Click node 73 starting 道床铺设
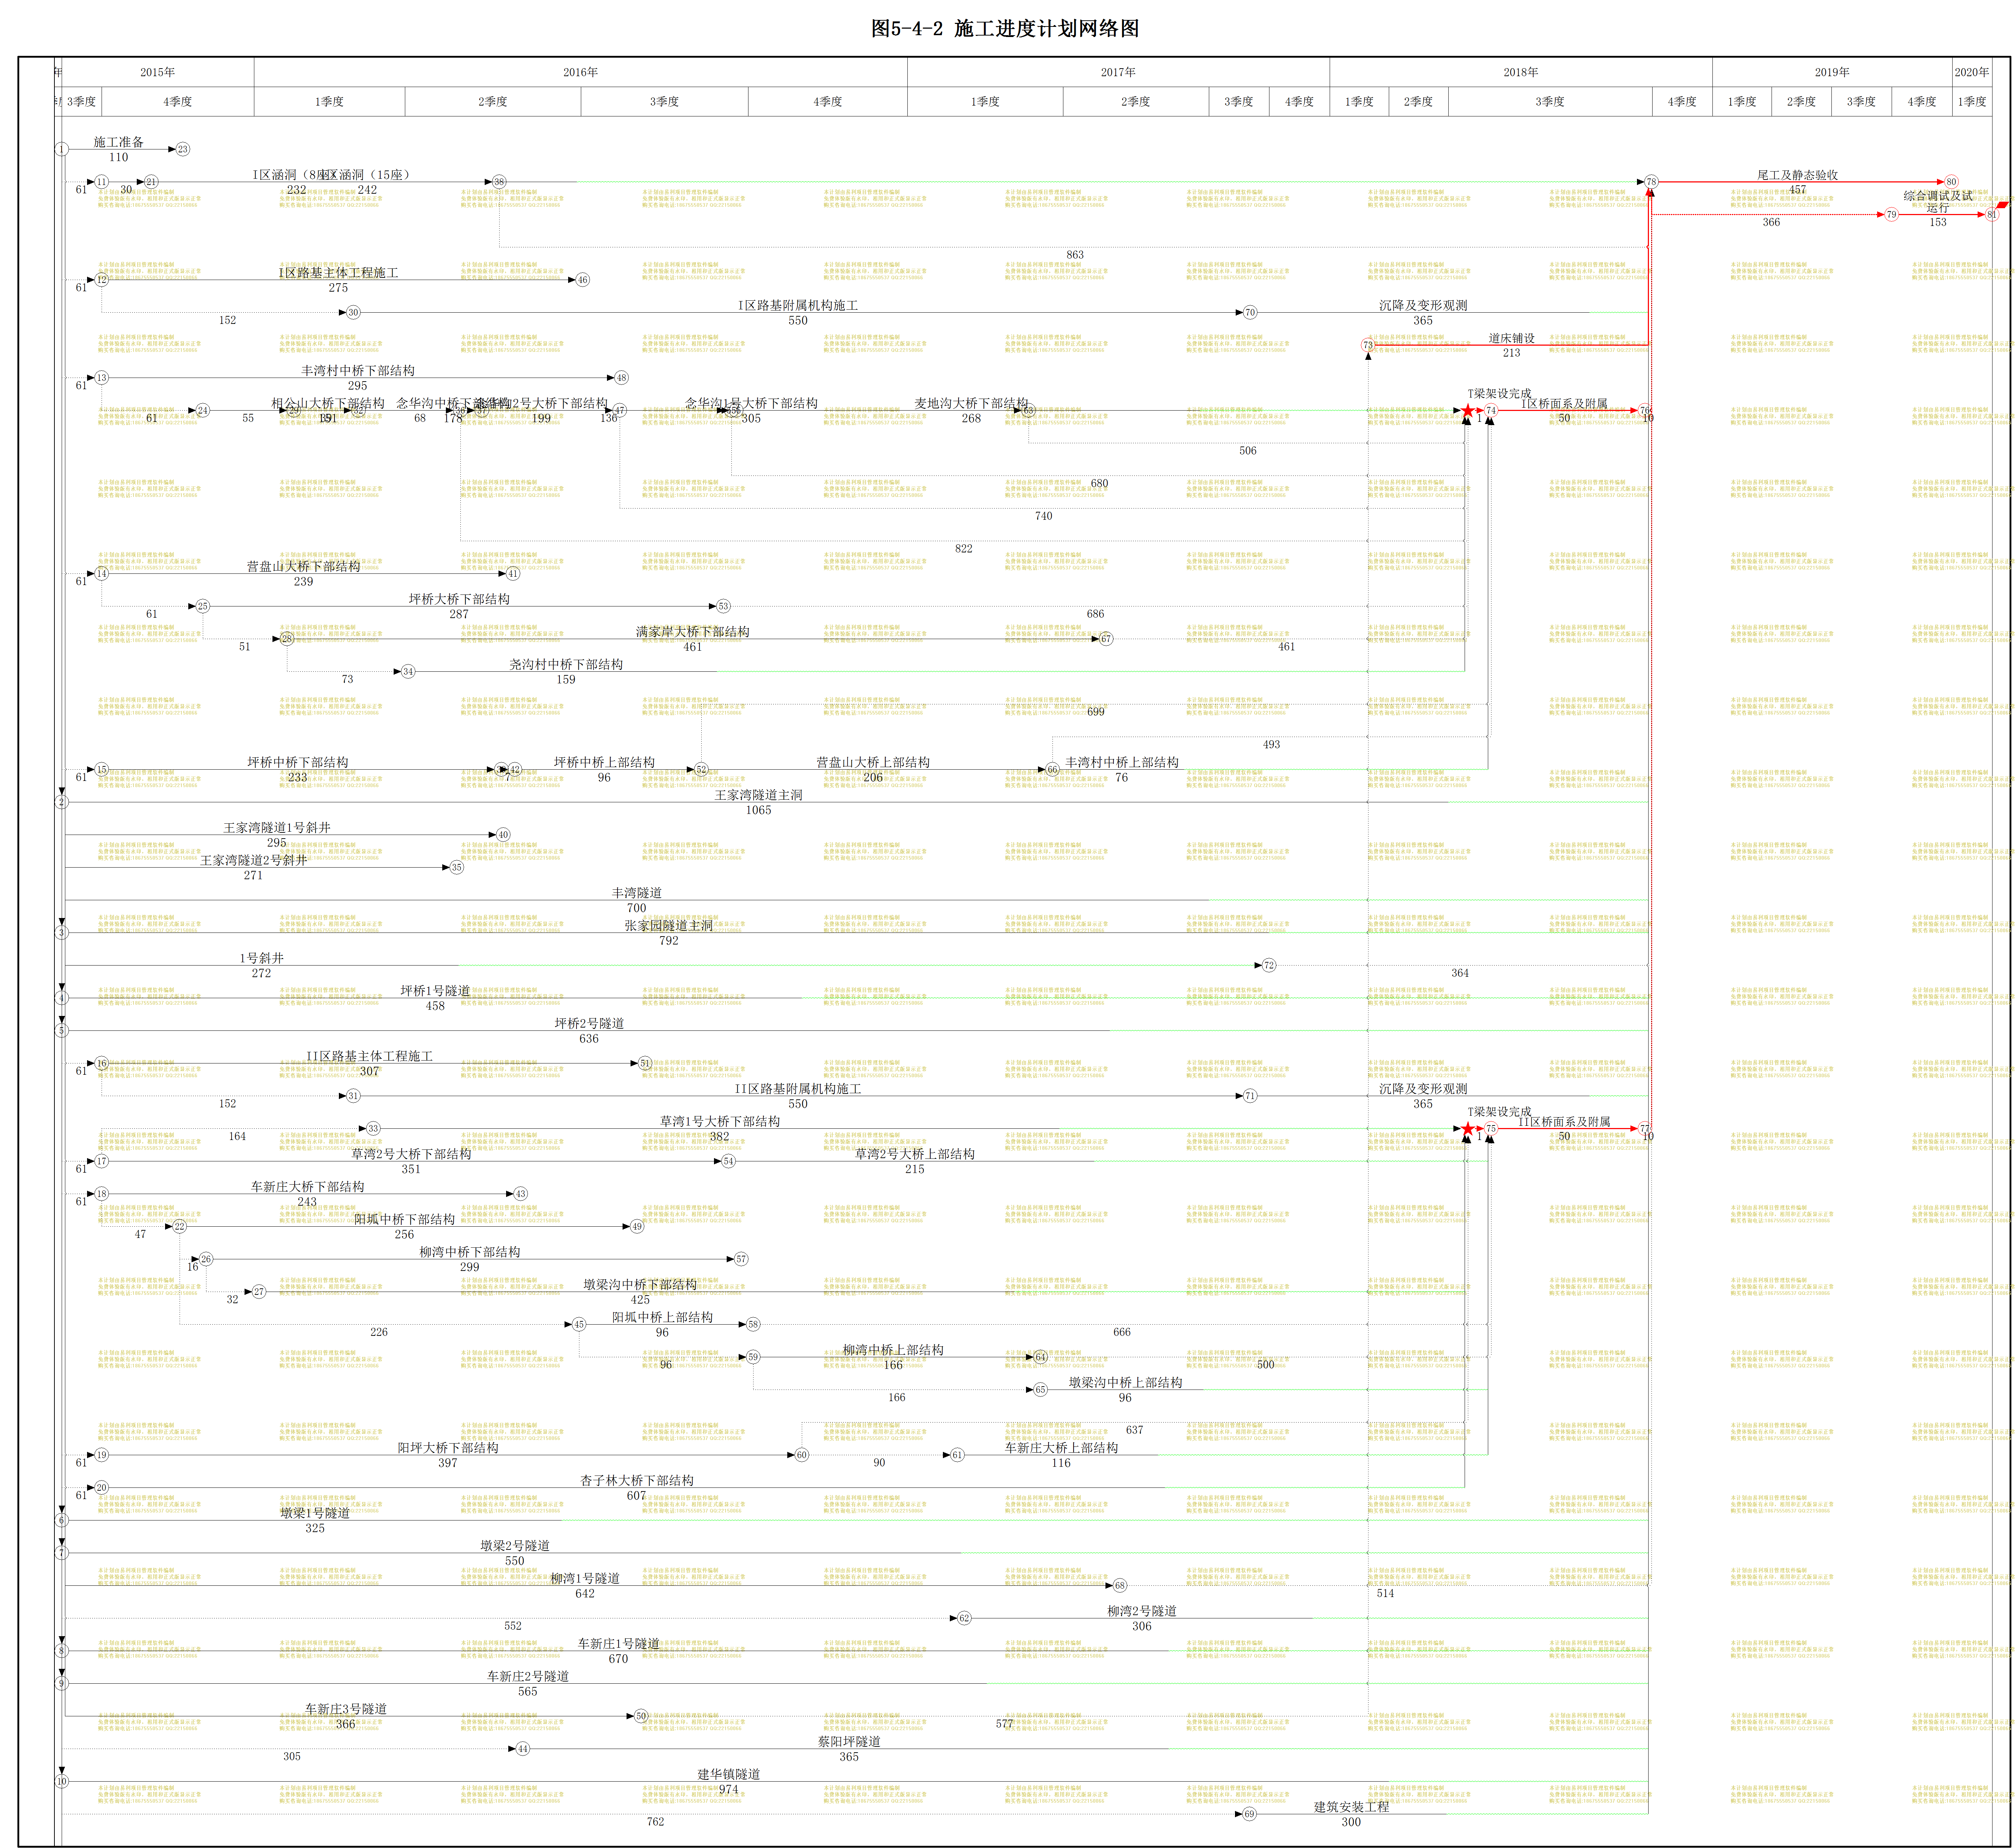This screenshot has width=2015, height=1848. click(1368, 345)
